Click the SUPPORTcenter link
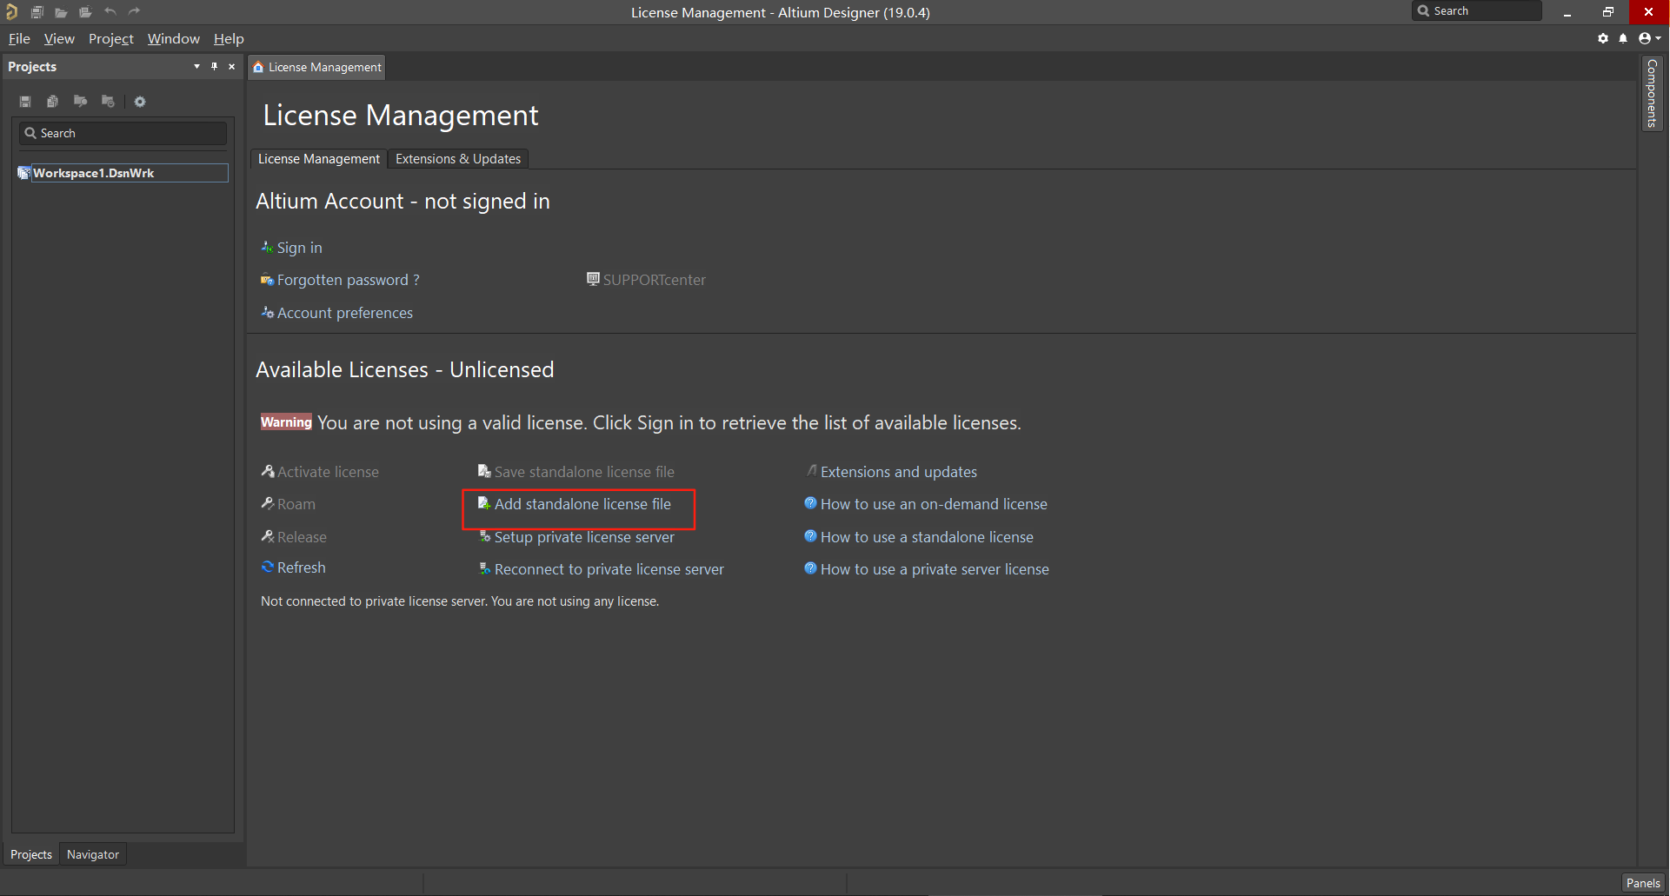1670x896 pixels. (x=646, y=280)
